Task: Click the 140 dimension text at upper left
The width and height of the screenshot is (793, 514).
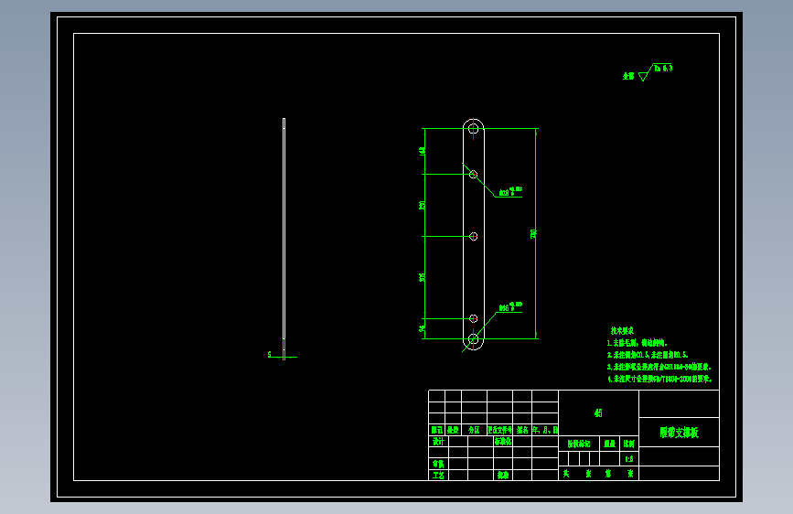Action: (x=423, y=151)
